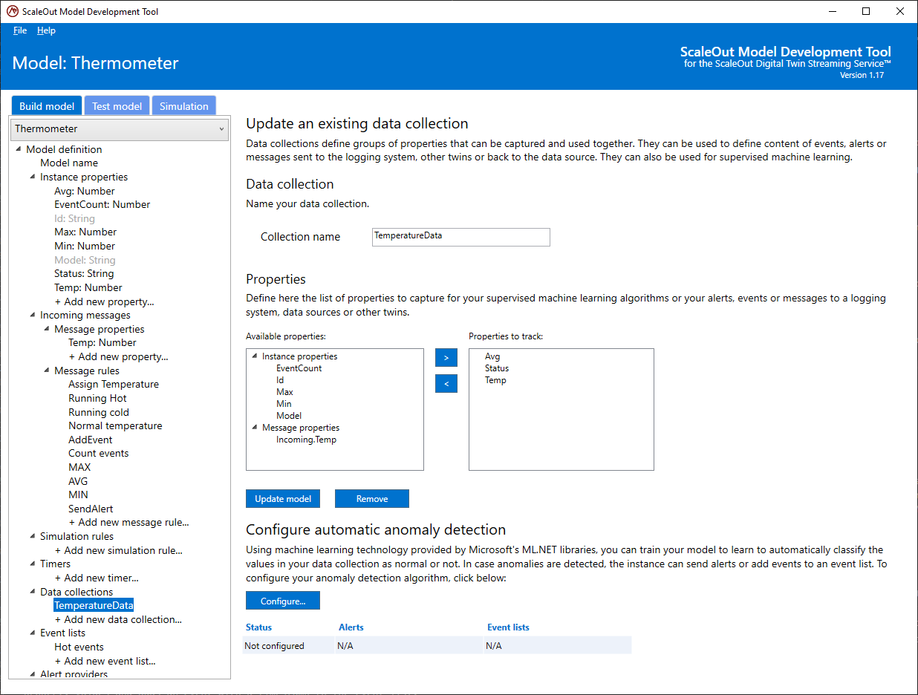
Task: Select the Running cold rule
Action: point(99,412)
